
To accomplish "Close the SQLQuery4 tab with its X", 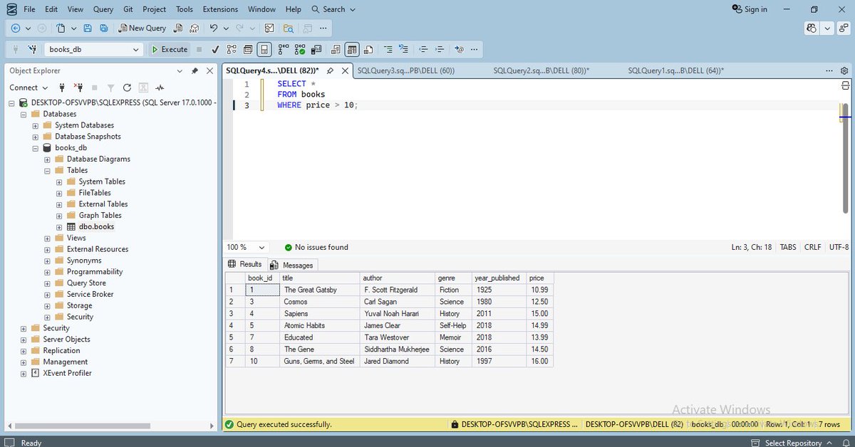I will coord(345,70).
